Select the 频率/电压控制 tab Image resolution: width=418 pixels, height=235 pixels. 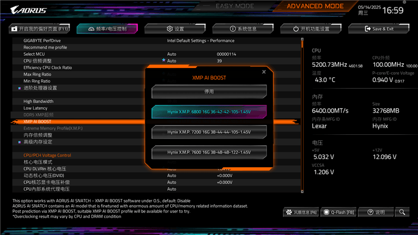pyautogui.click(x=108, y=29)
